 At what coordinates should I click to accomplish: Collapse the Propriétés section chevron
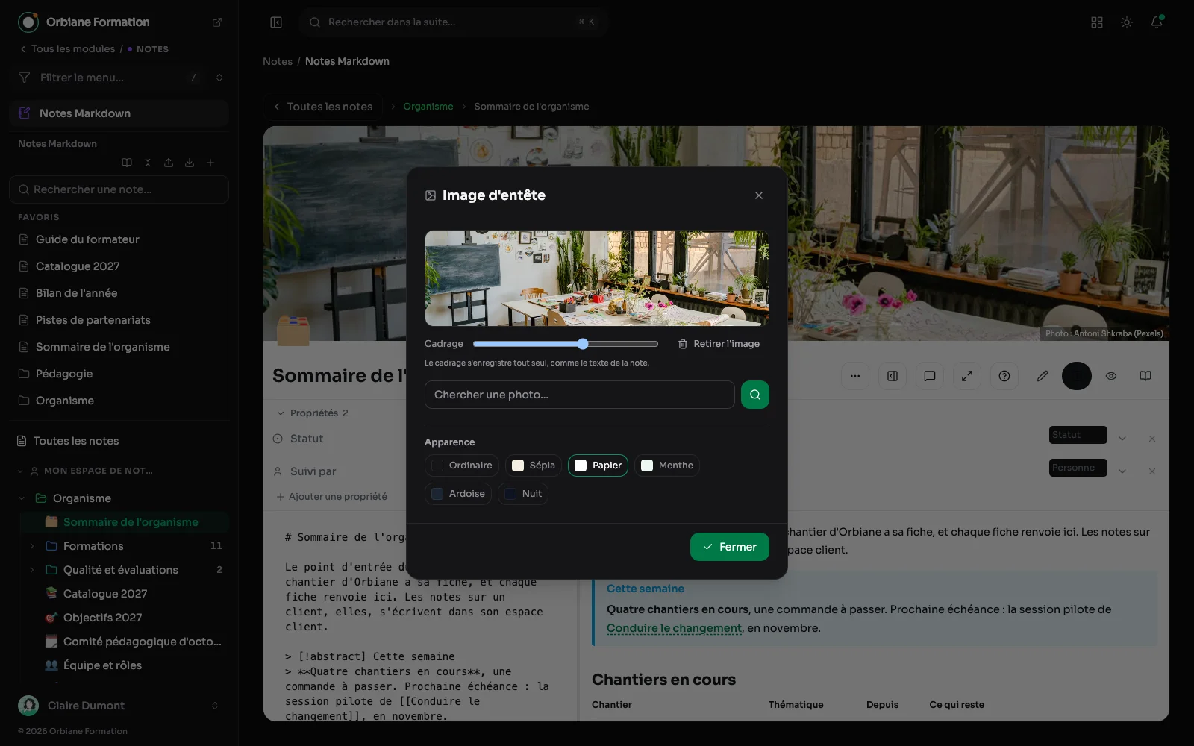click(281, 413)
